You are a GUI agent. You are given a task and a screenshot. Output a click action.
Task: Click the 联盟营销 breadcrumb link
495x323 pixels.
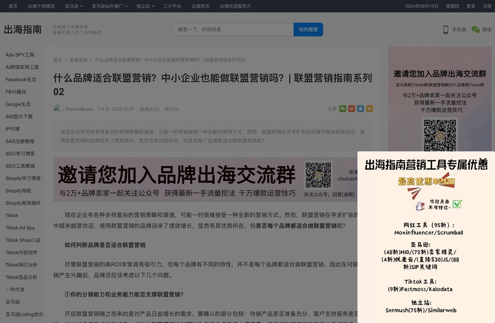78,60
